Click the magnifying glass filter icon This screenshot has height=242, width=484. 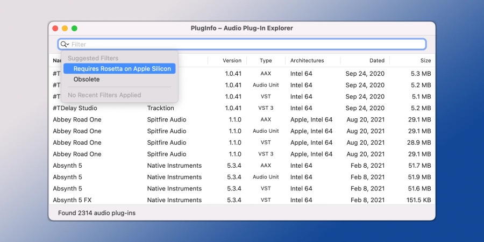[x=65, y=44]
